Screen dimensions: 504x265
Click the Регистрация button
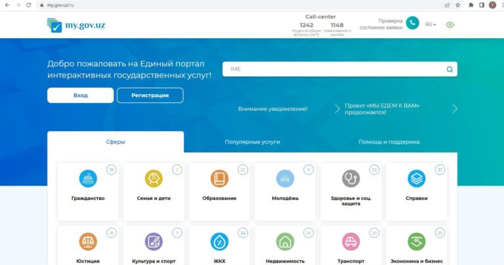click(x=150, y=95)
